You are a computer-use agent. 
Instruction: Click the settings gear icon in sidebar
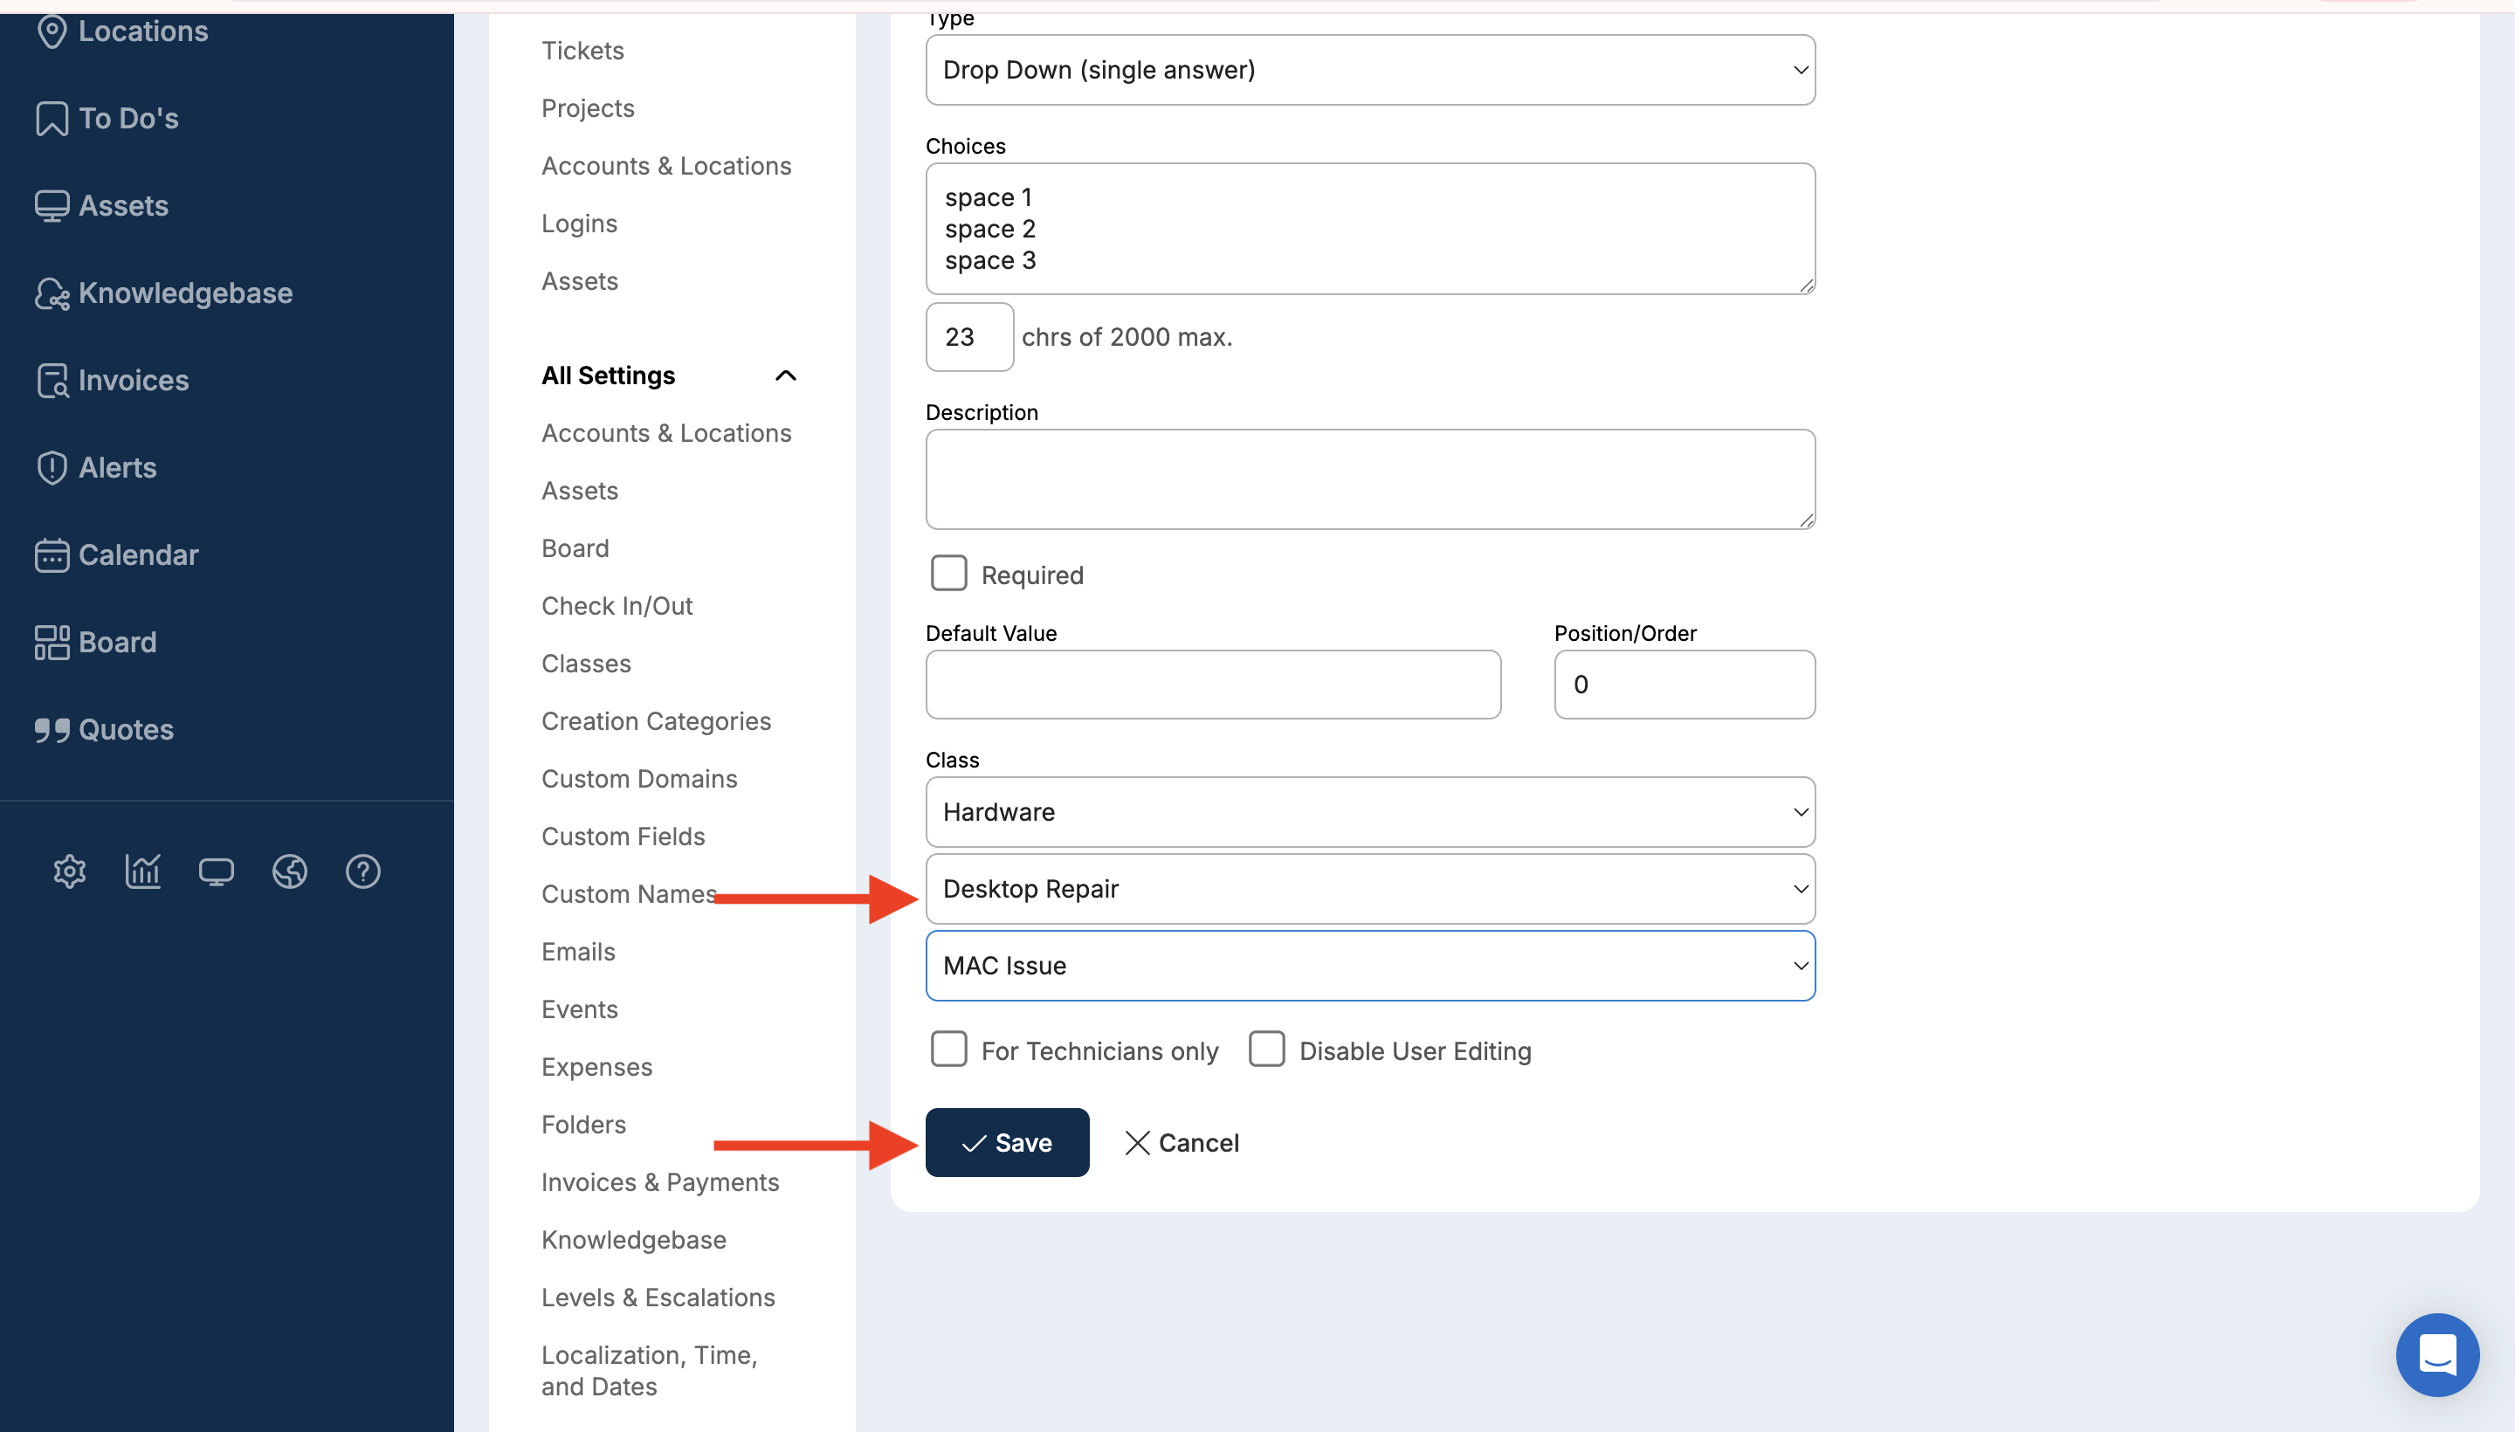pos(70,871)
